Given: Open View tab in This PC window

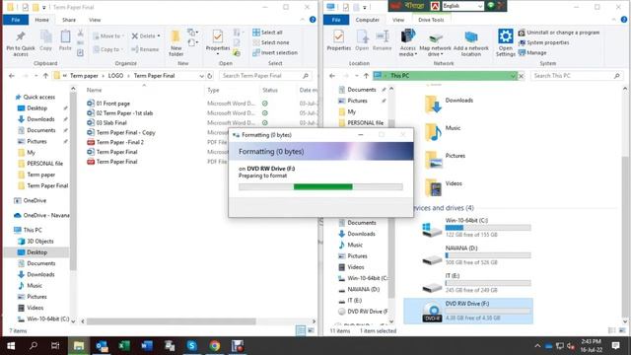Looking at the screenshot, I should click(x=398, y=20).
